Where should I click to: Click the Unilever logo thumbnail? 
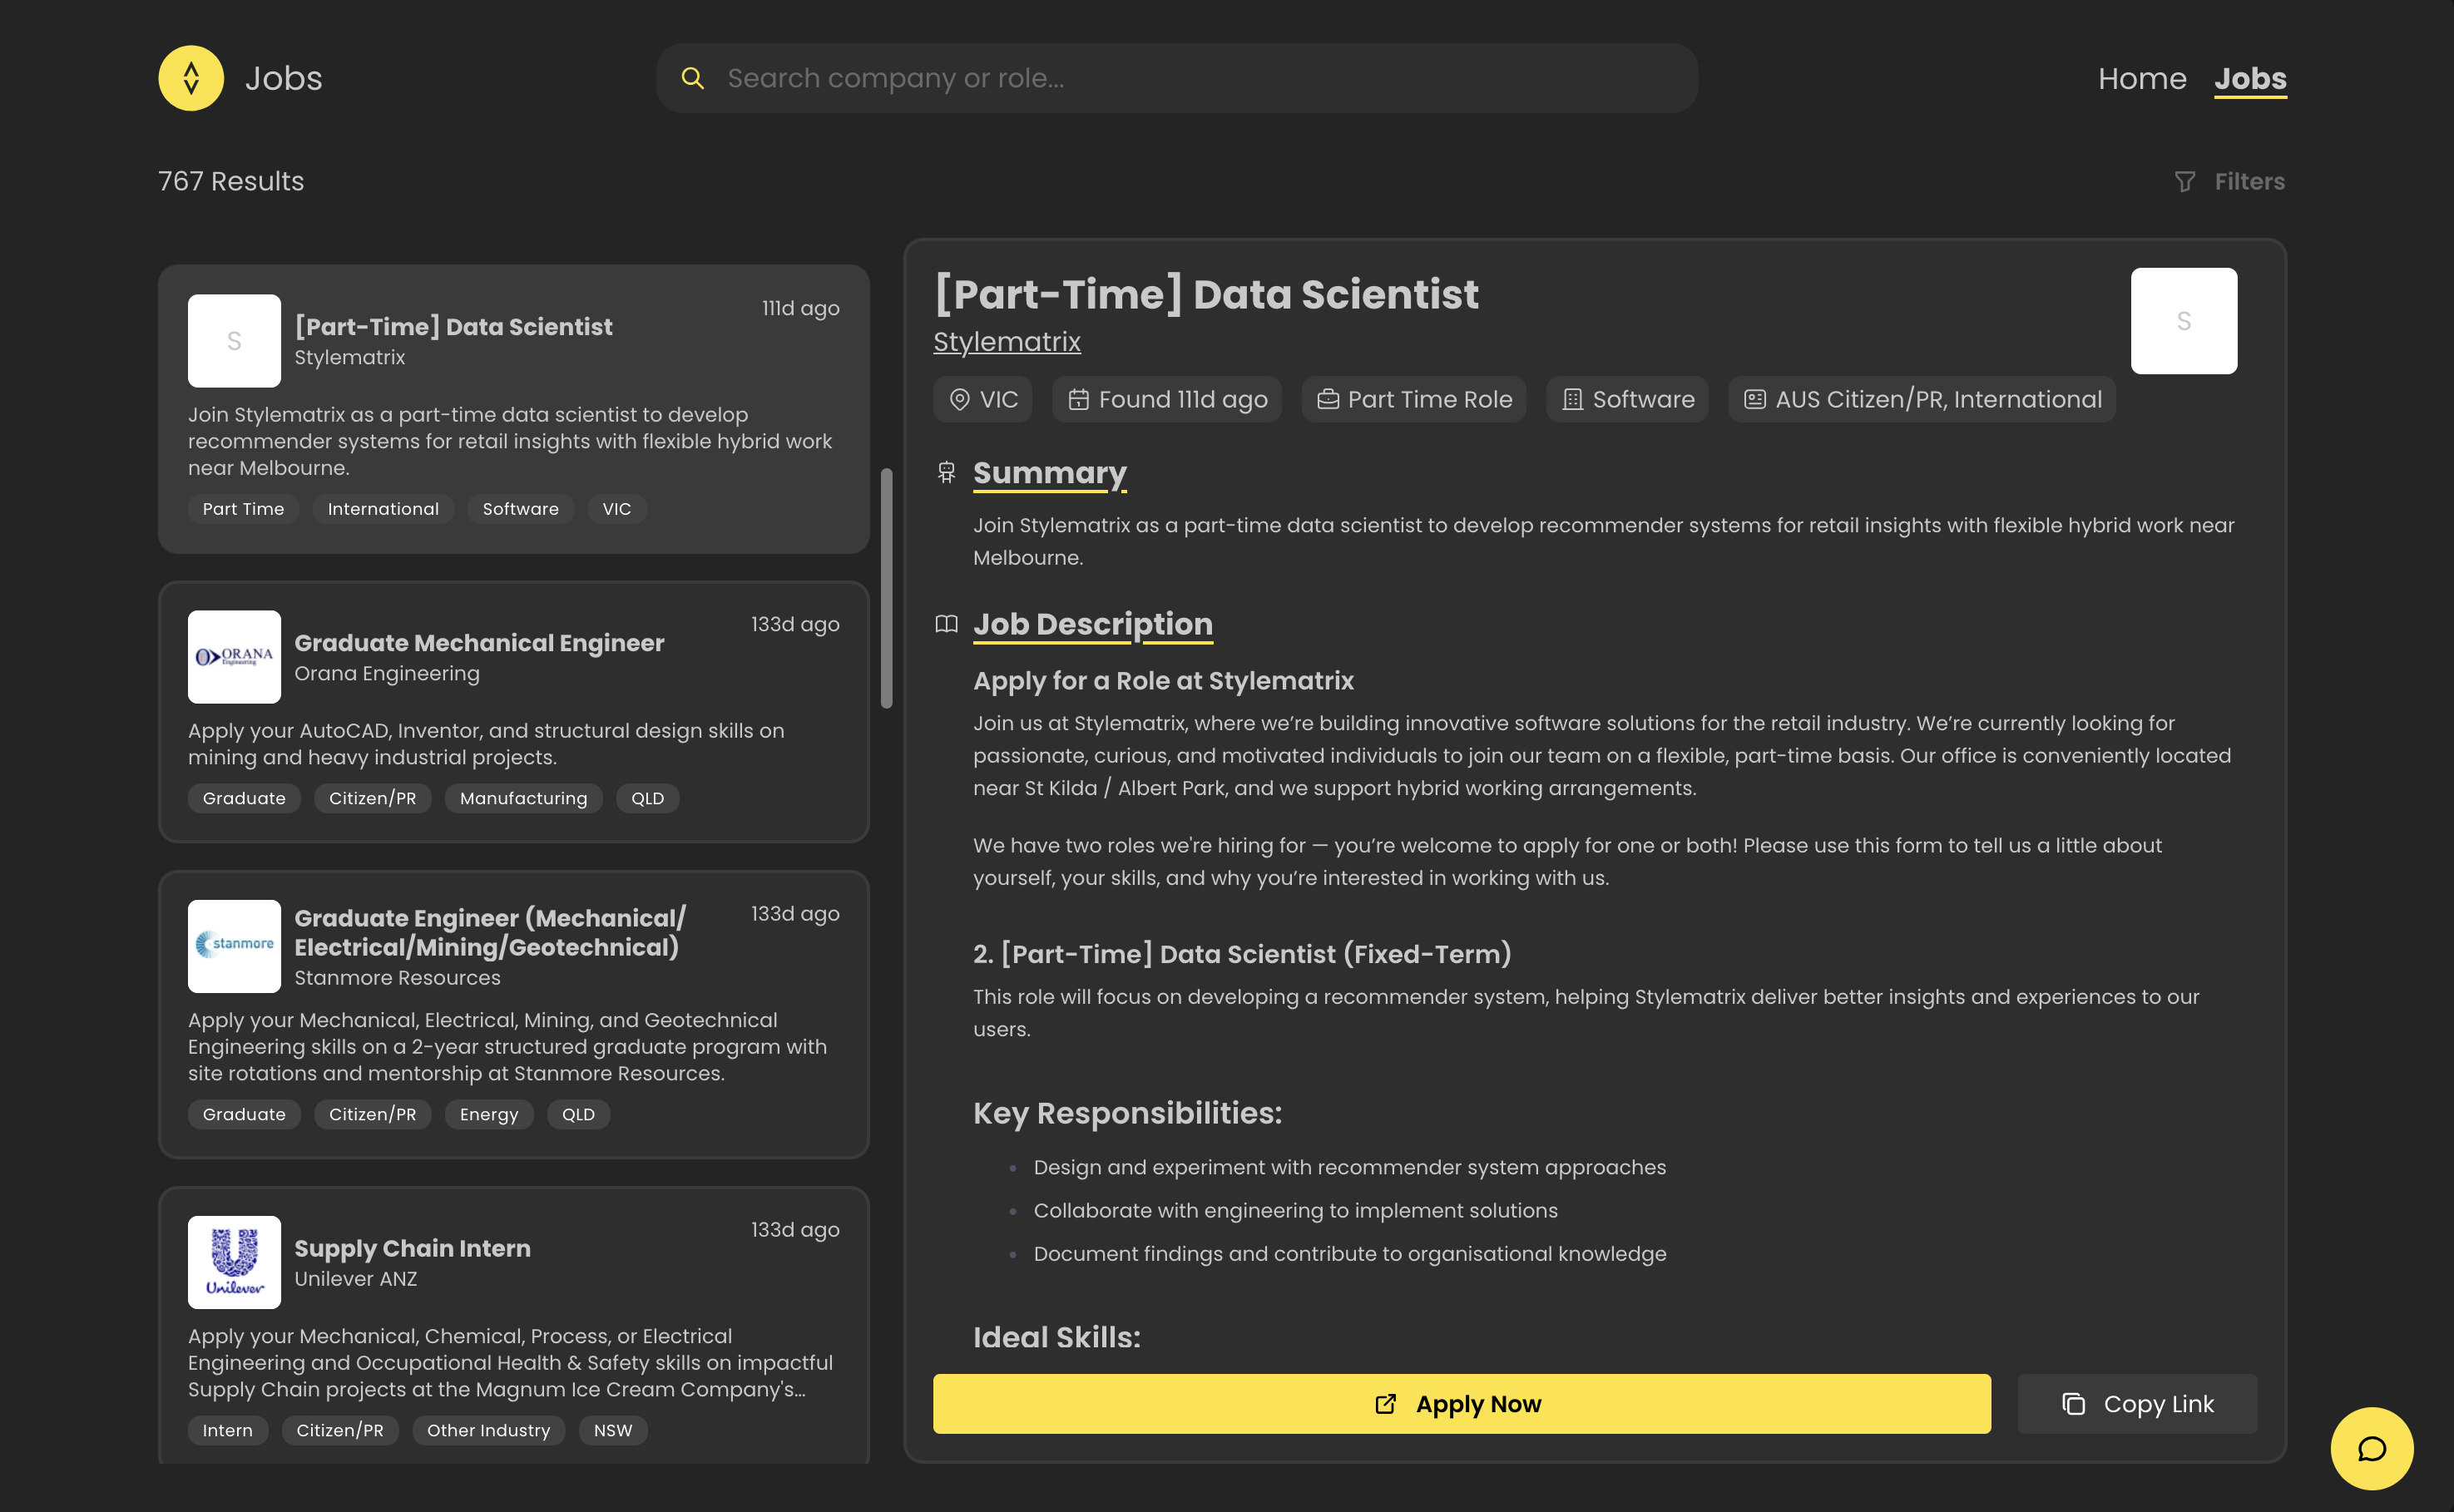pyautogui.click(x=234, y=1262)
